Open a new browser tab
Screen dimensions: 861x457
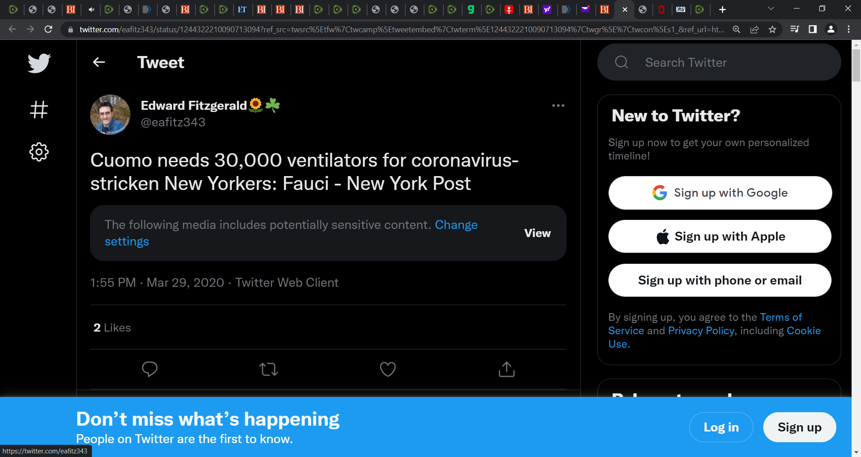[x=722, y=9]
